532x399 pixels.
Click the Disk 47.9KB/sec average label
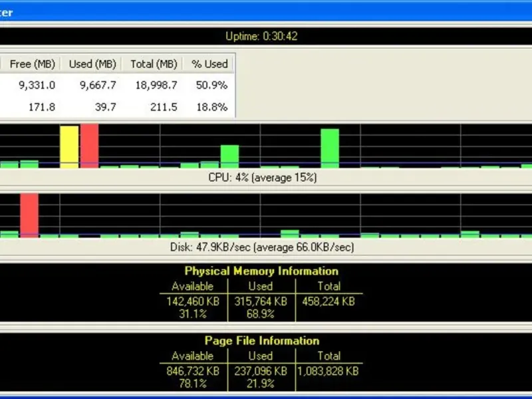[x=262, y=247]
